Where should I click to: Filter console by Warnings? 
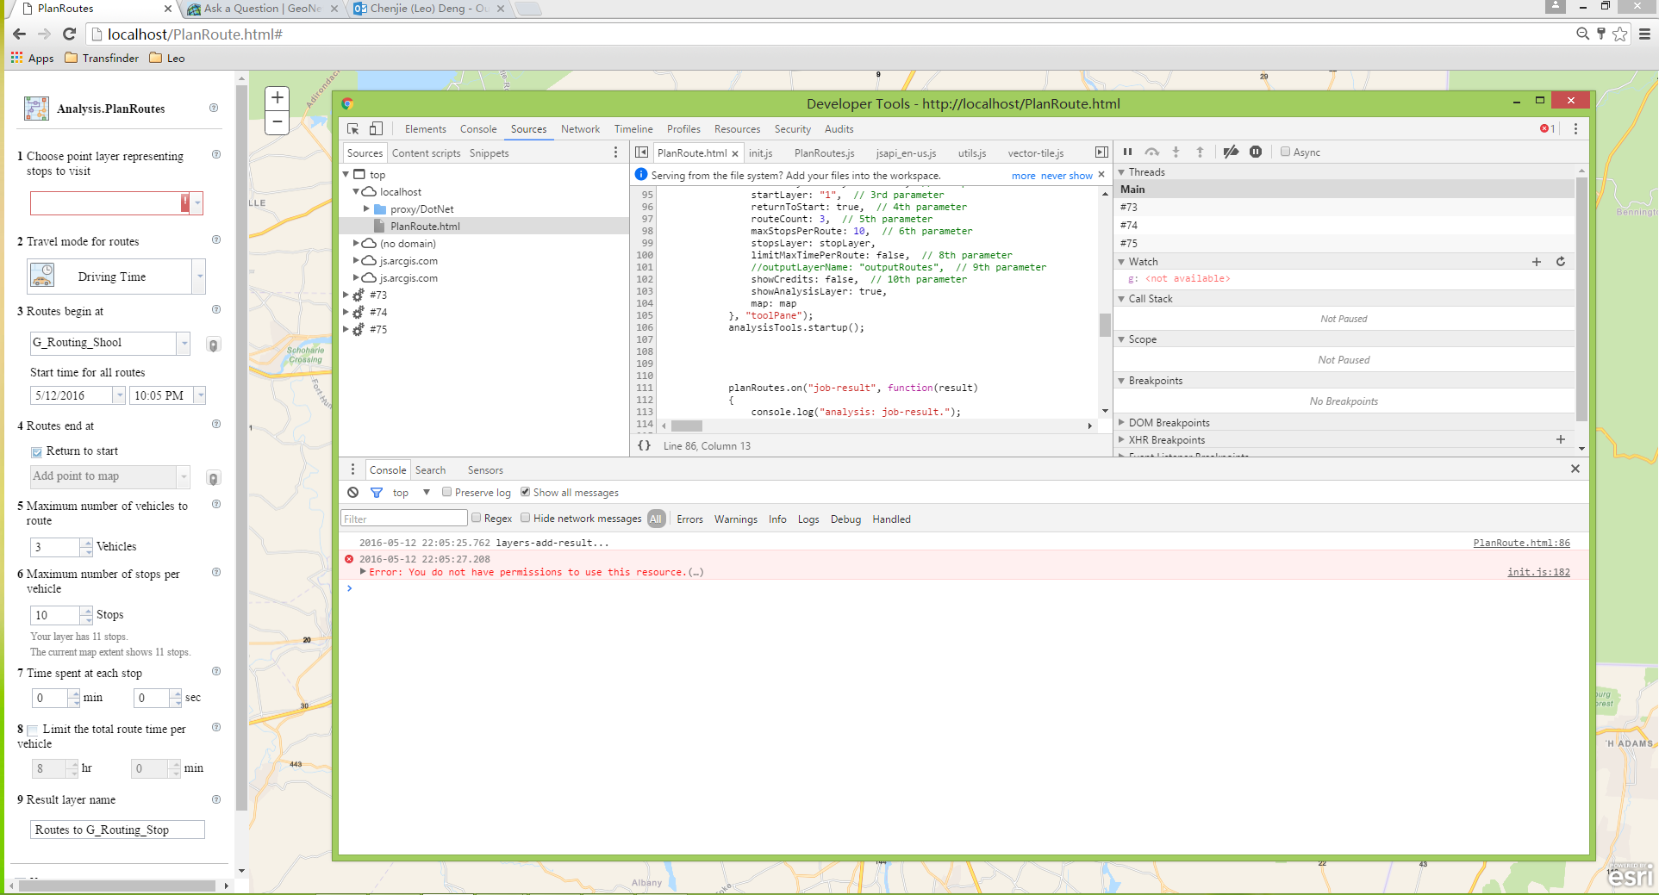(735, 519)
